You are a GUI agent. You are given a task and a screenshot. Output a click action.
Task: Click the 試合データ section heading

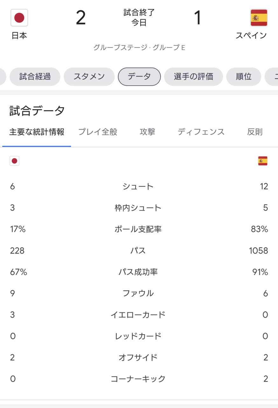pos(37,111)
